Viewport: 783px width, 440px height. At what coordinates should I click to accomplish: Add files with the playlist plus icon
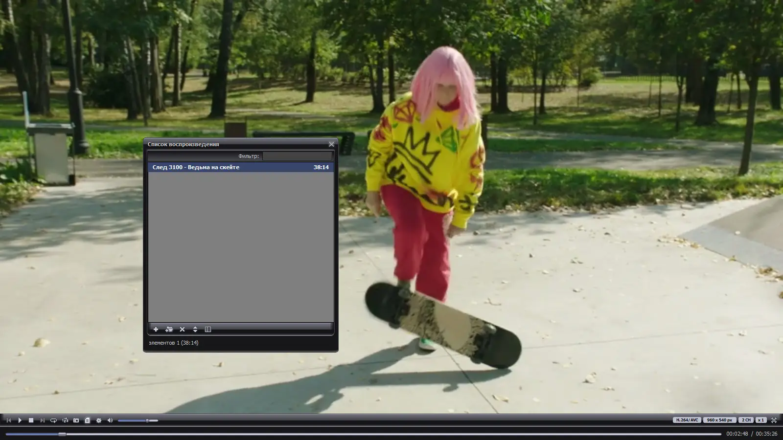pyautogui.click(x=156, y=330)
